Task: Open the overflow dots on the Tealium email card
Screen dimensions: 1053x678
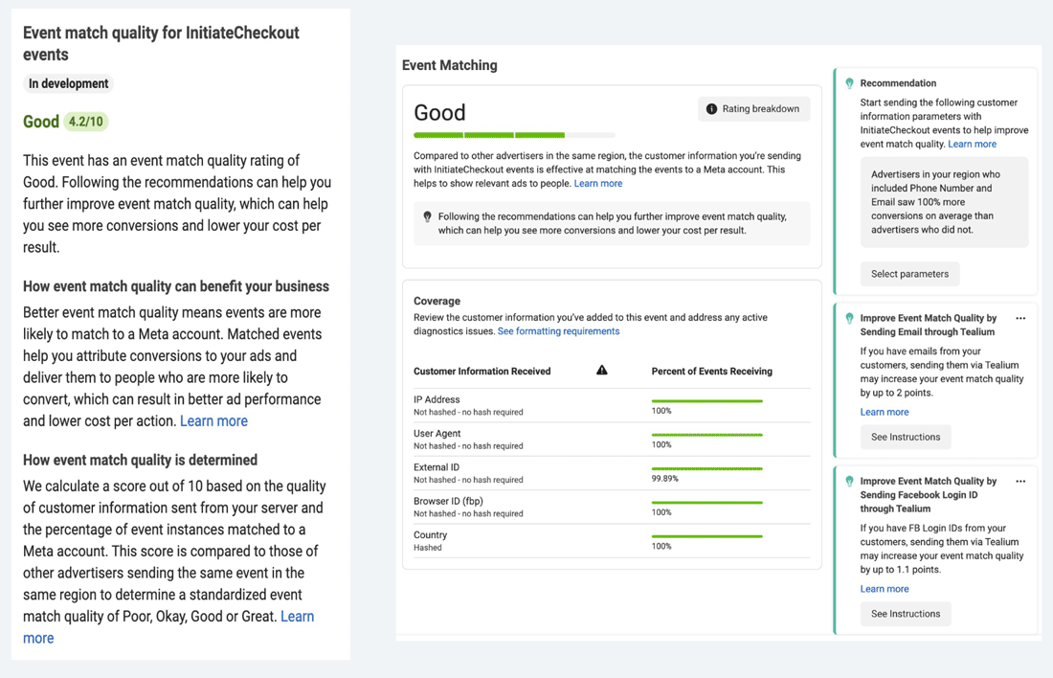Action: click(x=1020, y=318)
